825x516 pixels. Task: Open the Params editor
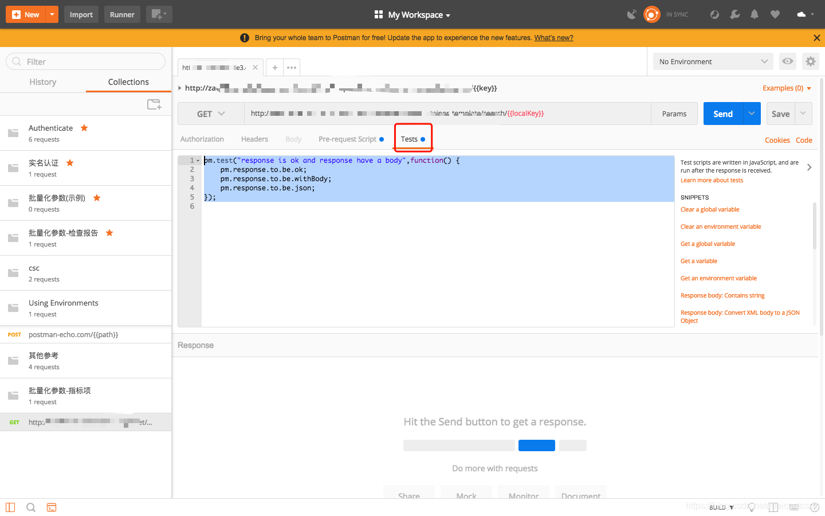coord(674,114)
